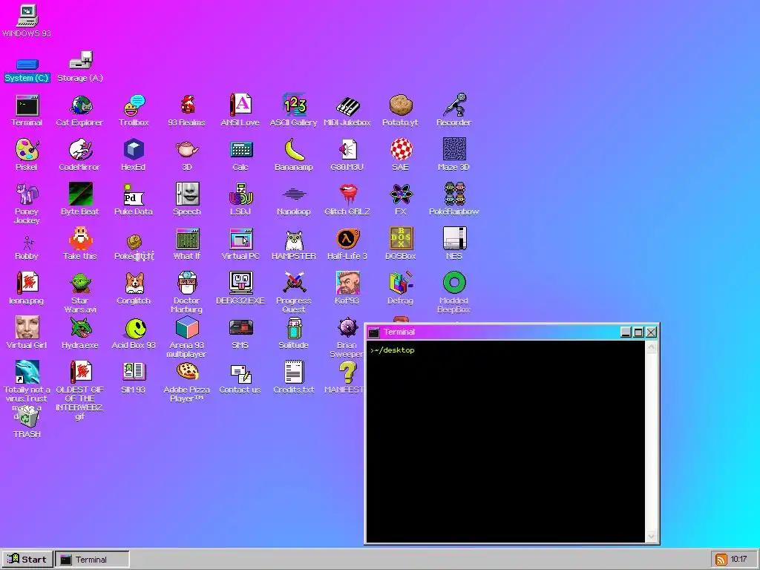This screenshot has width=760, height=570.
Task: Open the 93 Realms icon
Action: [187, 105]
